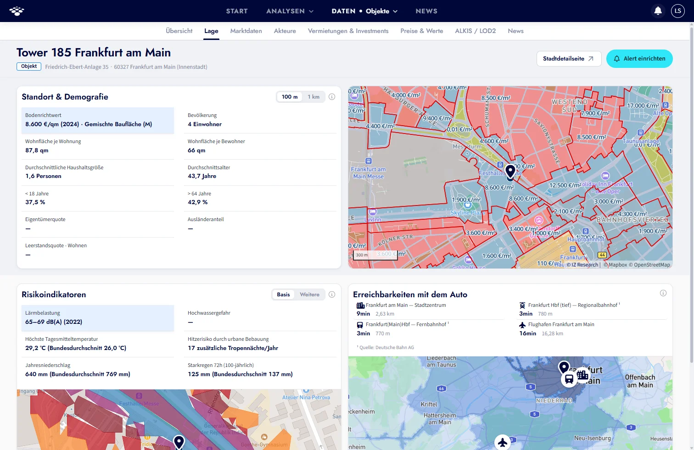Open info icon for Erreichbarkeiten mit dem Auto
The width and height of the screenshot is (694, 450).
pos(663,293)
